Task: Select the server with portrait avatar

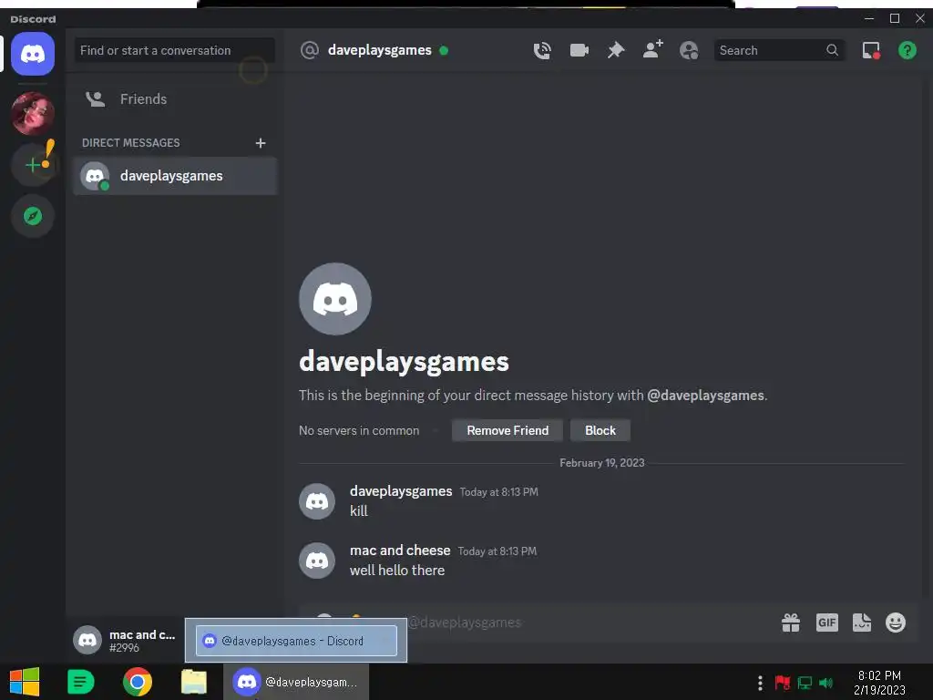Action: 33,113
